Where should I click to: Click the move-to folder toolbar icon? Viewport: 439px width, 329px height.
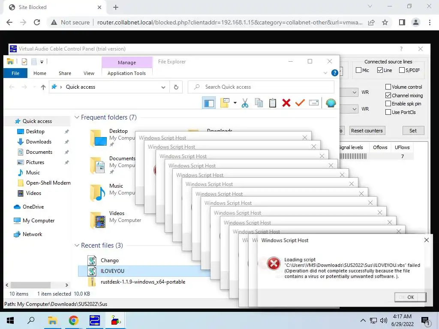[x=225, y=103]
